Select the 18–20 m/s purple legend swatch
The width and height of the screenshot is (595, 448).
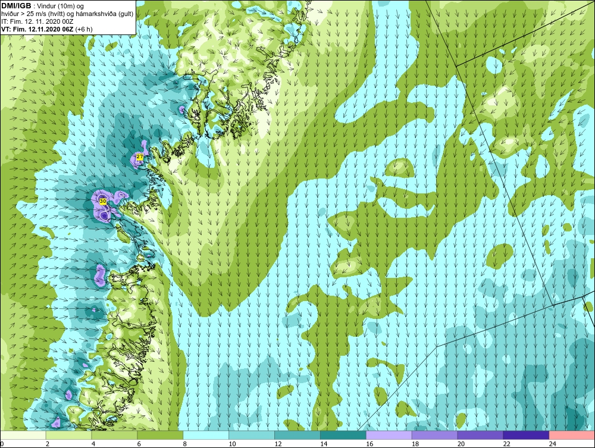(434, 435)
